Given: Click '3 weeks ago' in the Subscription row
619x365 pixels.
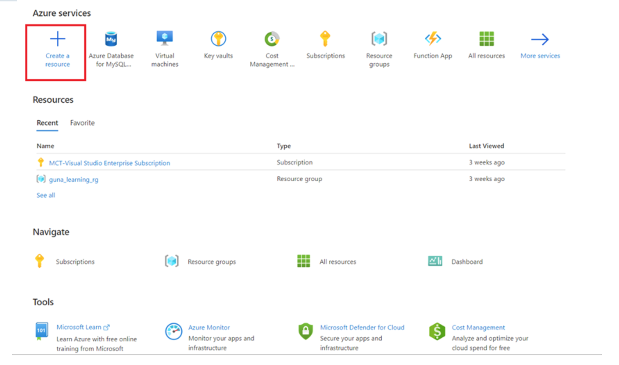Looking at the screenshot, I should point(487,162).
